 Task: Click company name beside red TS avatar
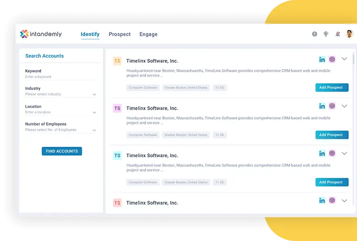152,203
